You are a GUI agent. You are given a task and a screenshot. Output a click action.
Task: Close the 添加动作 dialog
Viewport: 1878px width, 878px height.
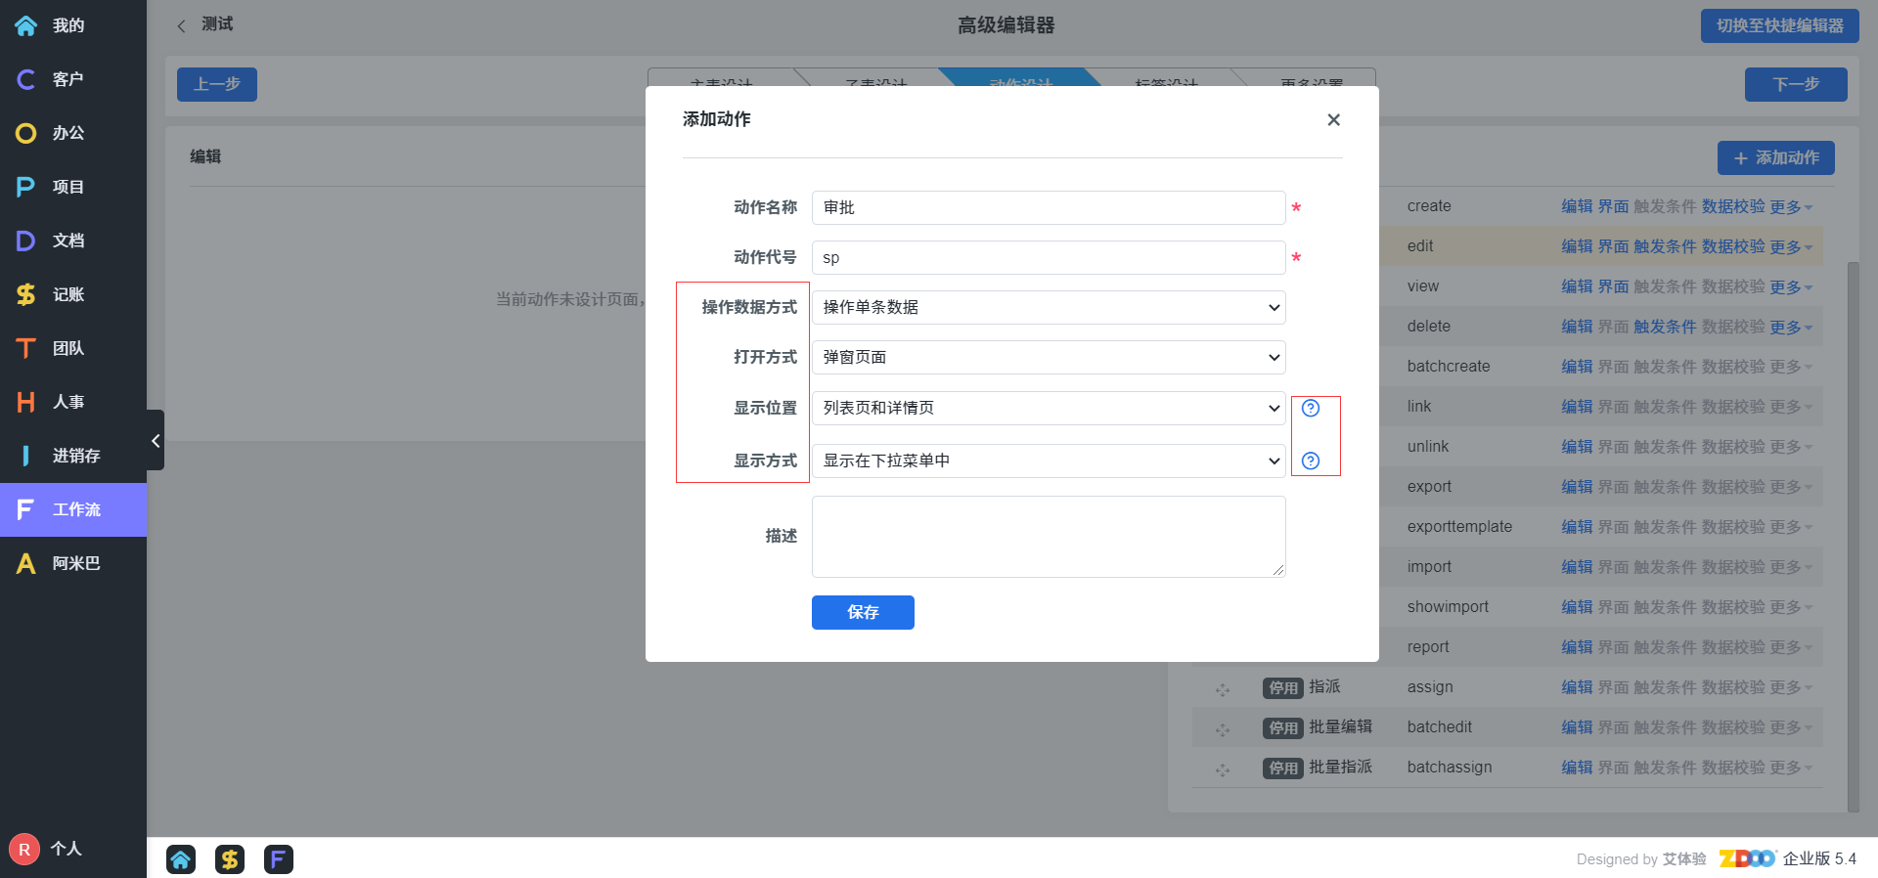[x=1333, y=119]
